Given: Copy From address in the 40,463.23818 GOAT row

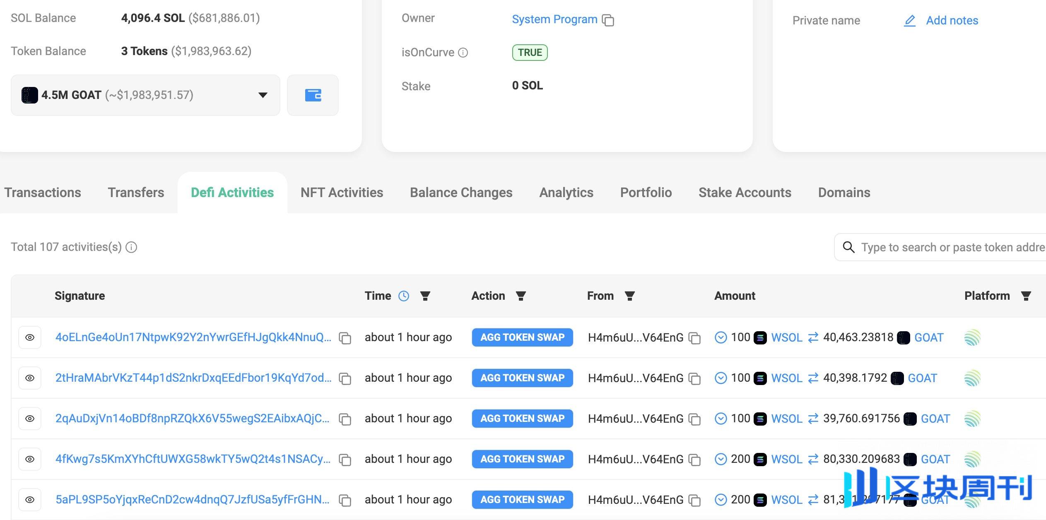Looking at the screenshot, I should [694, 338].
